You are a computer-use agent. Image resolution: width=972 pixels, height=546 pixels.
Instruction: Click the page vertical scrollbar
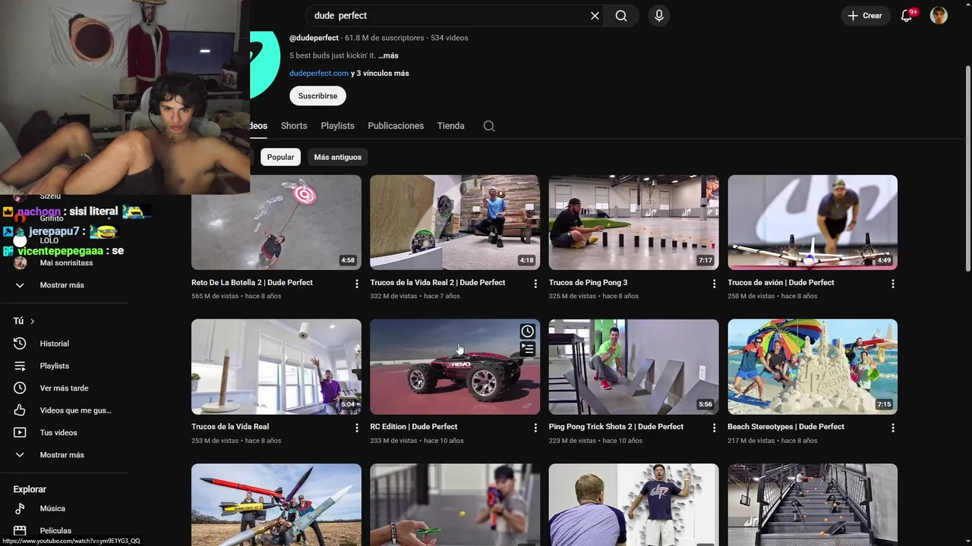[967, 167]
